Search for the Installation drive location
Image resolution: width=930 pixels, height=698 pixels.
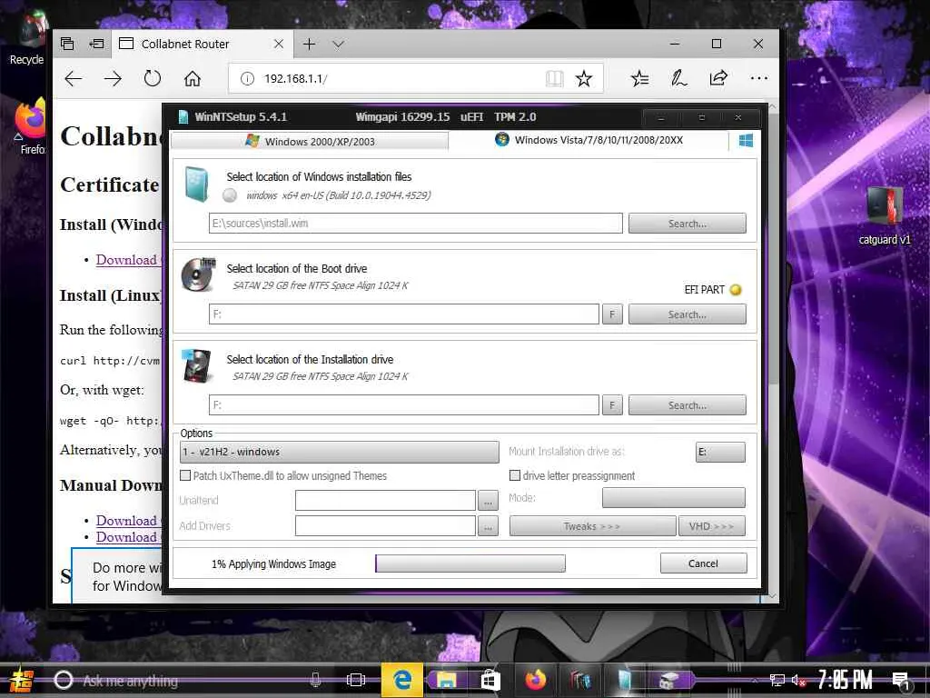(x=687, y=404)
